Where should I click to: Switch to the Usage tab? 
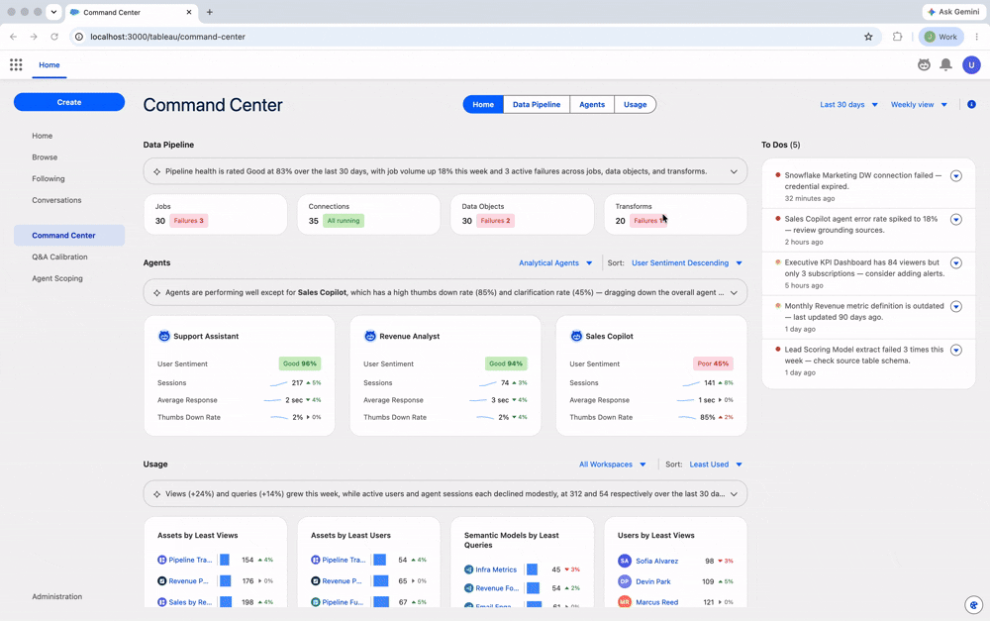point(636,104)
